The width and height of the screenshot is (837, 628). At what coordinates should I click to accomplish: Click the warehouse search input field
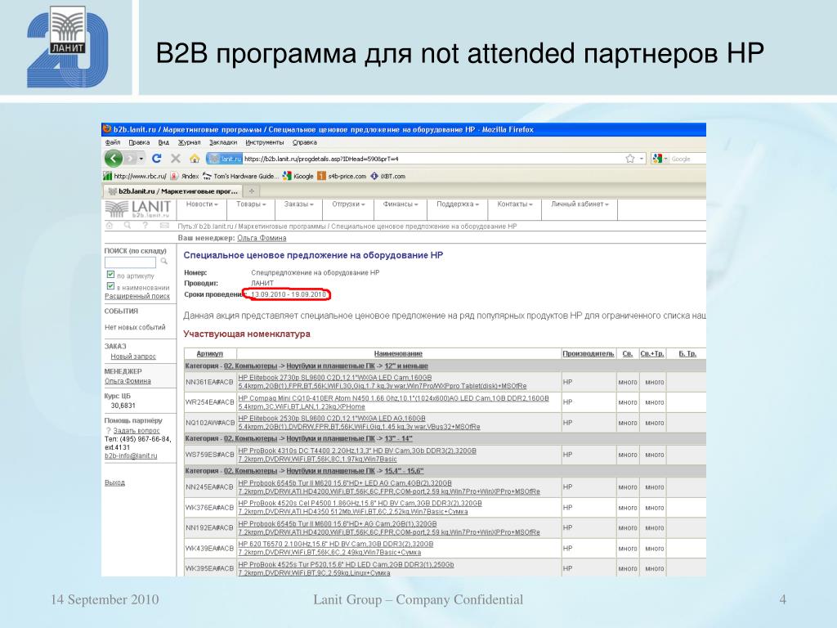pos(130,262)
